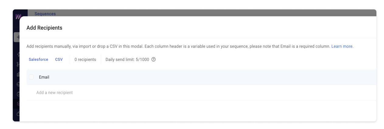Viewport: 384px width, 129px height.
Task: Open the Learn more link
Action: 342,46
